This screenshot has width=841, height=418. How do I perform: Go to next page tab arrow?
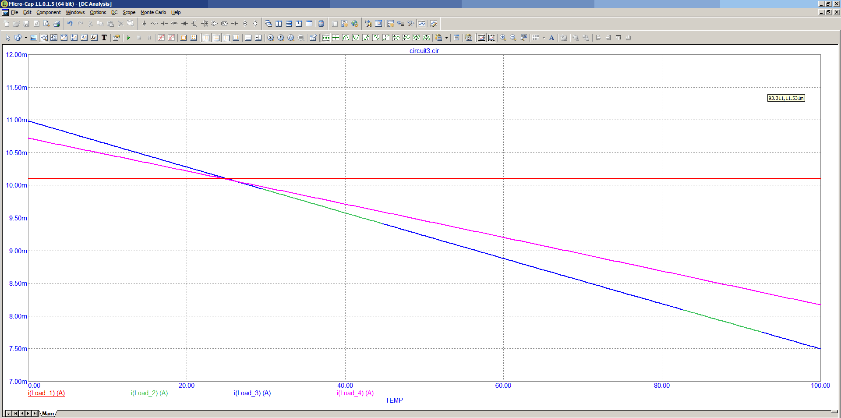pos(28,413)
